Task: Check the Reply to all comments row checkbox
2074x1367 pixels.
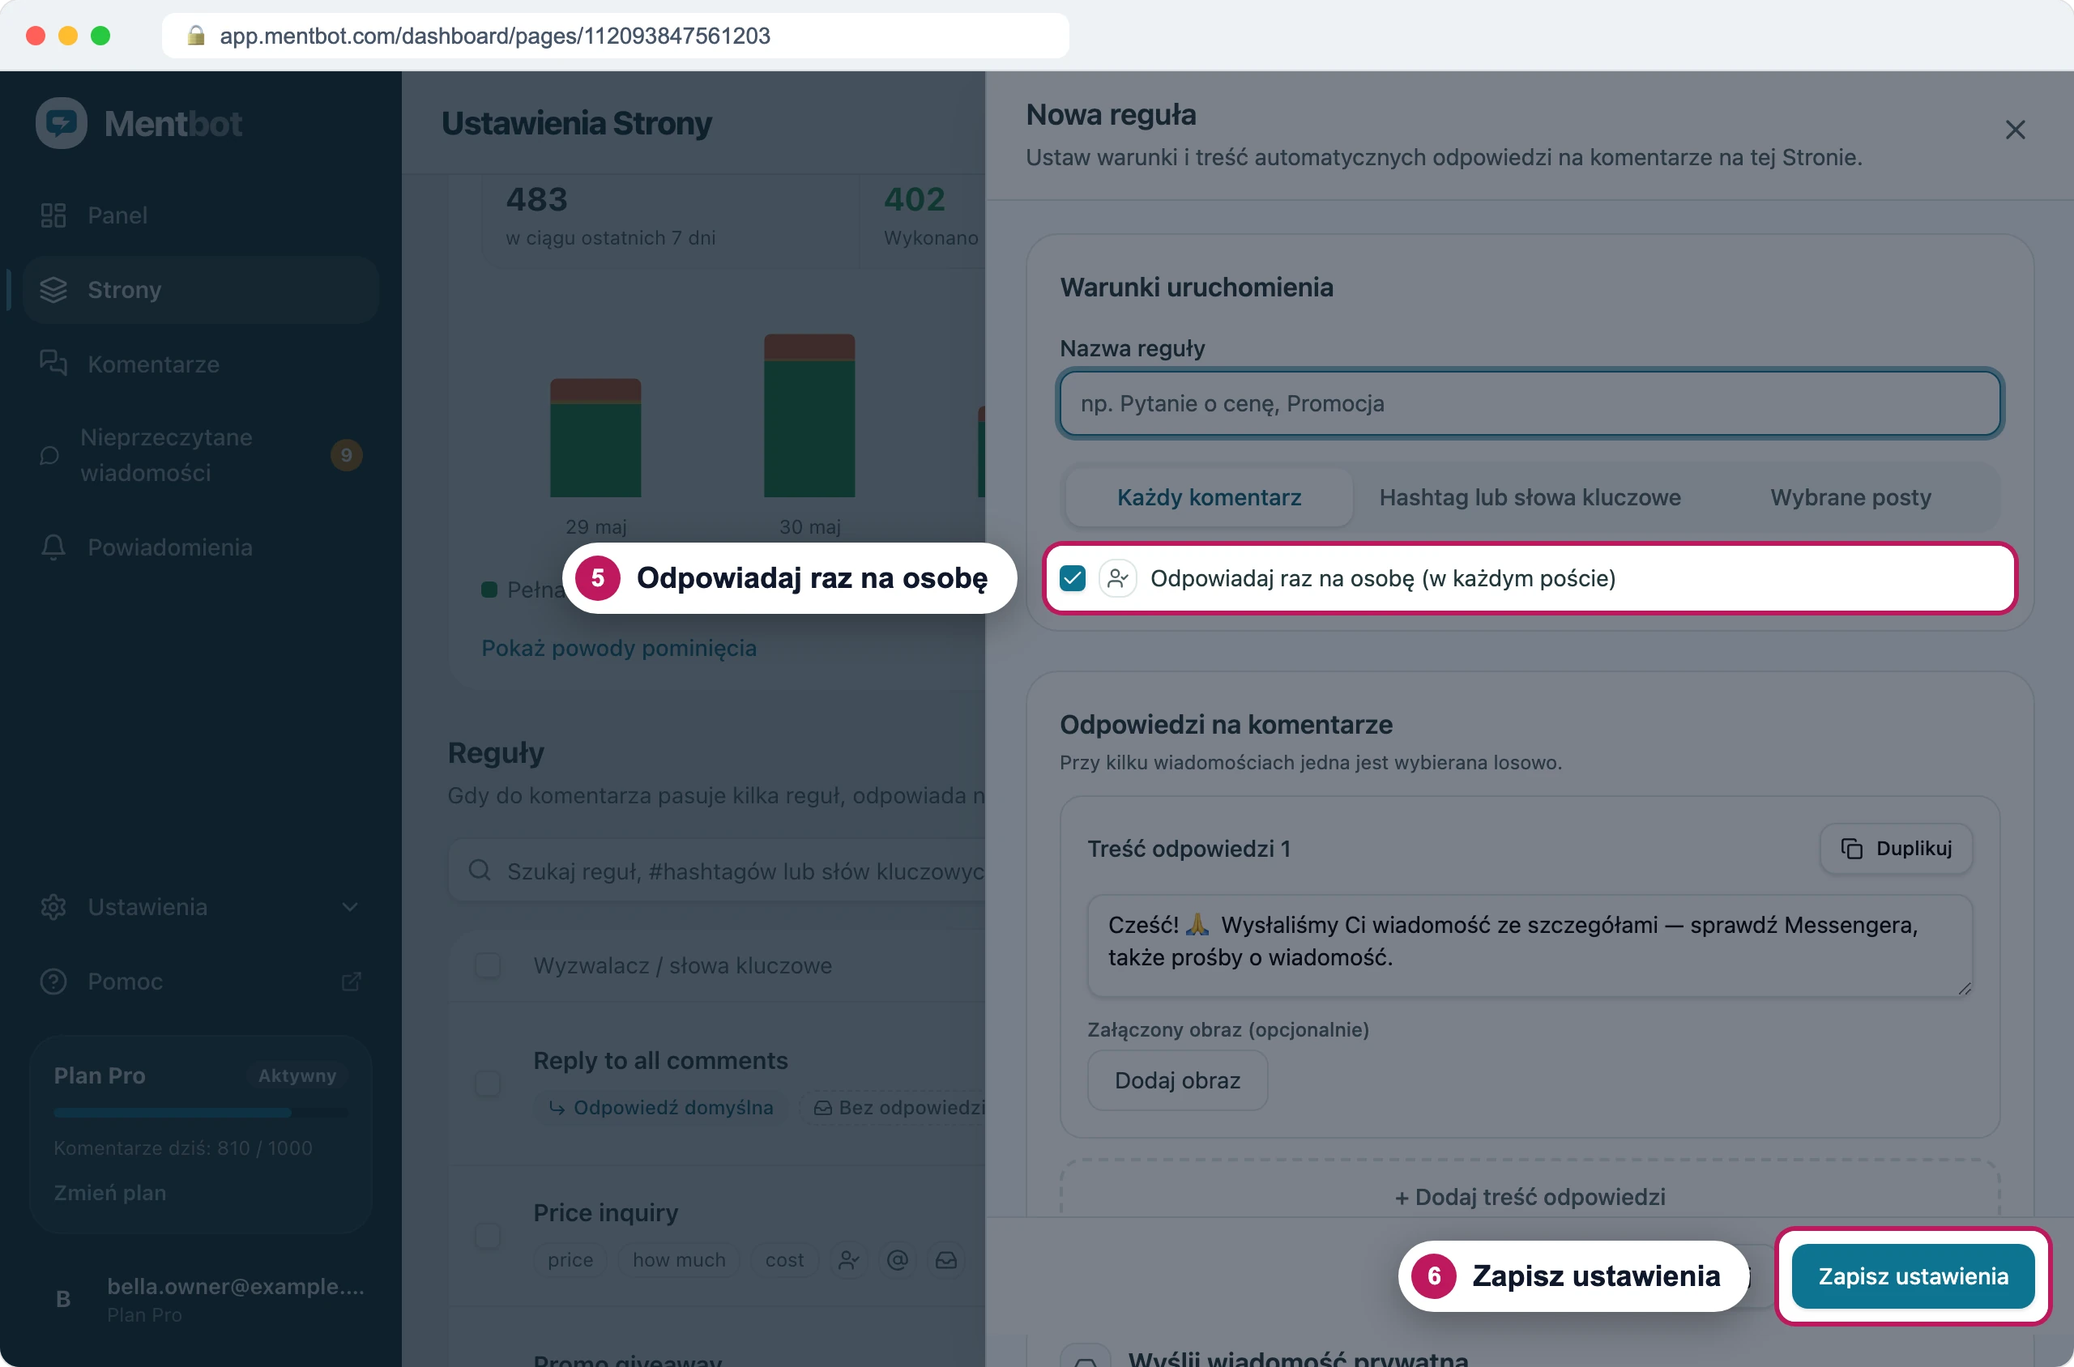Action: coord(488,1084)
